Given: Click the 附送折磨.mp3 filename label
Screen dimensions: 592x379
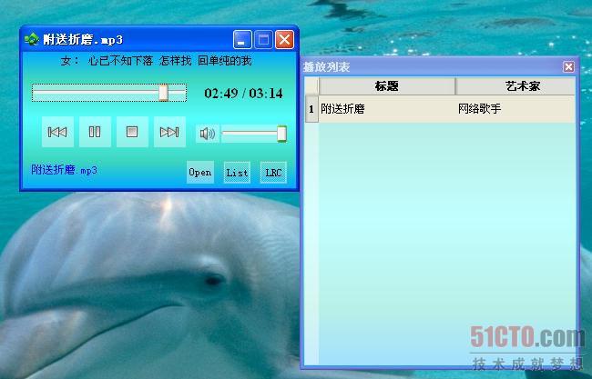Looking at the screenshot, I should (64, 170).
